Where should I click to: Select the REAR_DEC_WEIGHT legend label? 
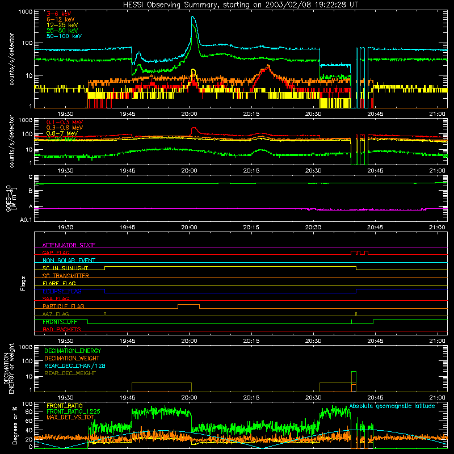(70, 373)
